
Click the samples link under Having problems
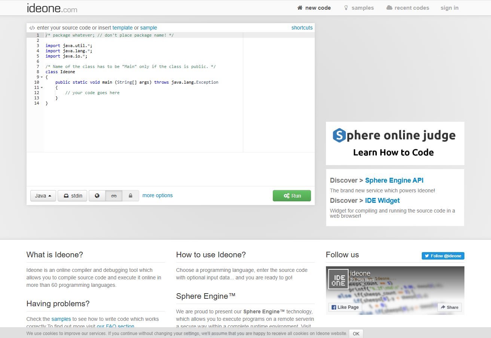61,319
